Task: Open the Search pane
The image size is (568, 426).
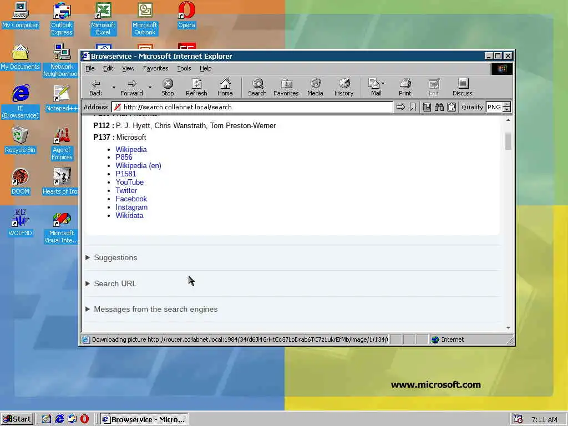Action: click(257, 88)
